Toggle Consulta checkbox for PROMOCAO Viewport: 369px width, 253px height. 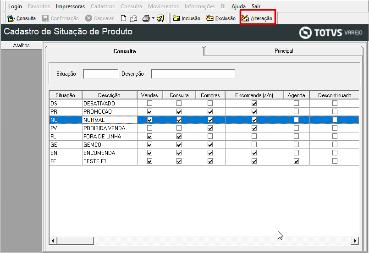(x=179, y=111)
